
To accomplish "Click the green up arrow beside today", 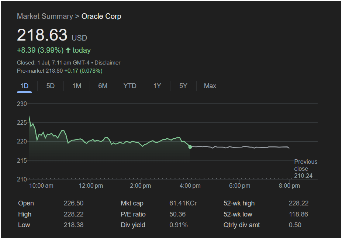I will 68,50.
